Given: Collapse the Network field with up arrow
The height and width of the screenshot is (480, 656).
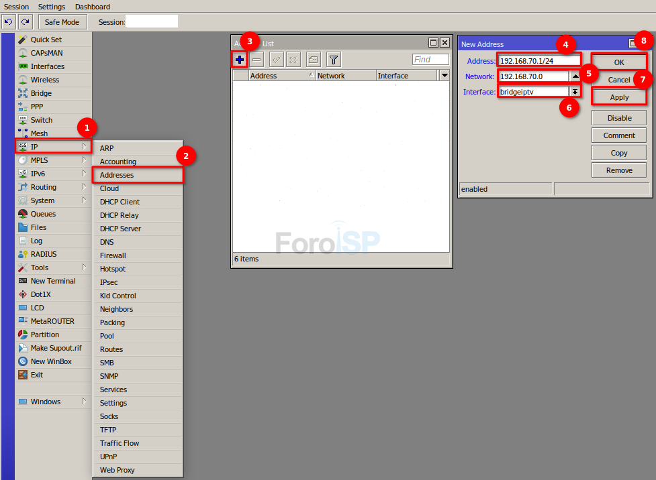Looking at the screenshot, I should click(575, 76).
